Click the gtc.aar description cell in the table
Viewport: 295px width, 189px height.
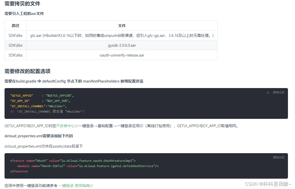tap(122, 35)
